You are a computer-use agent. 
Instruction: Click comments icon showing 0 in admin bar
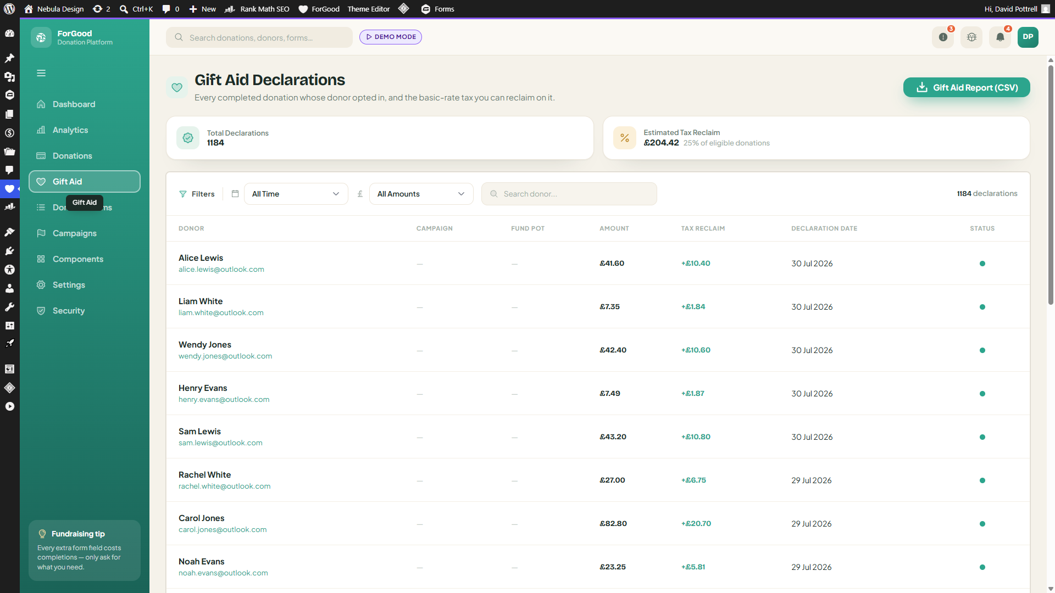coord(171,9)
